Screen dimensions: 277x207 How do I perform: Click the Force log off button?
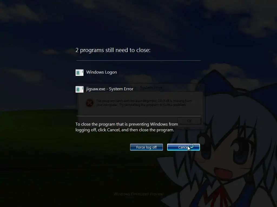(x=146, y=147)
